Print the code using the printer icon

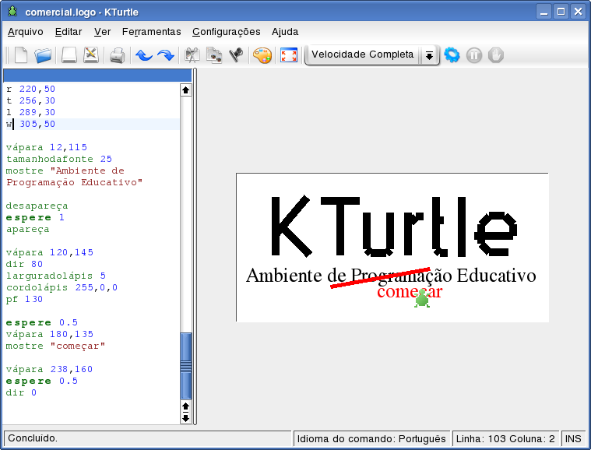tap(118, 55)
